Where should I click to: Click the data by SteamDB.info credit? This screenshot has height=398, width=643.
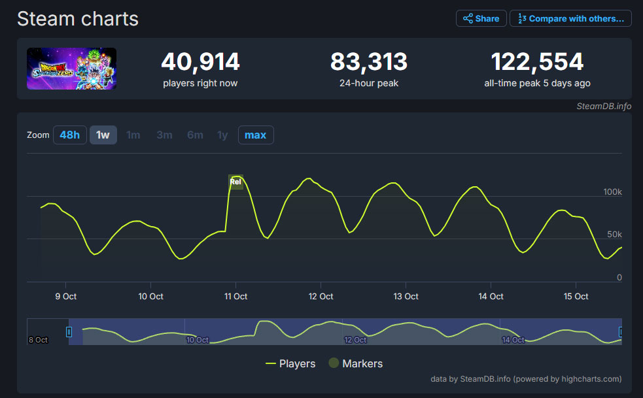click(x=525, y=378)
